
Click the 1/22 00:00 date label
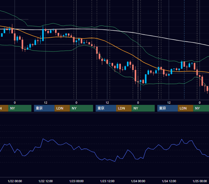pyautogui.click(x=15, y=181)
